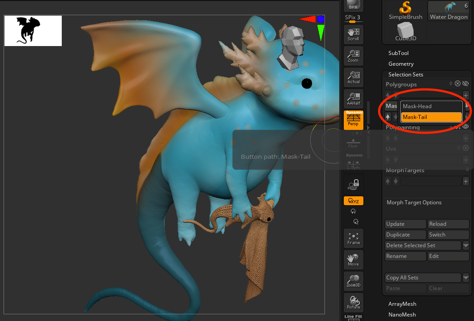The image size is (474, 321).
Task: Toggle XYZ free rotation mode
Action: tap(354, 201)
